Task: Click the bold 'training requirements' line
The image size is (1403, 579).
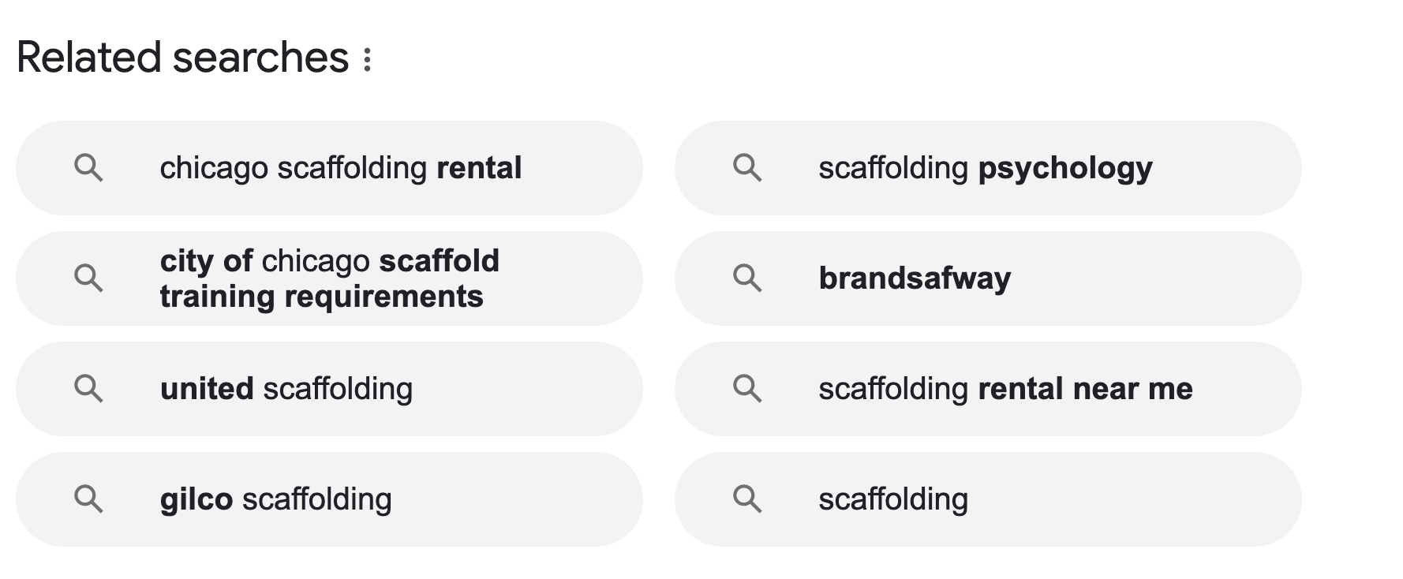Action: (x=321, y=297)
